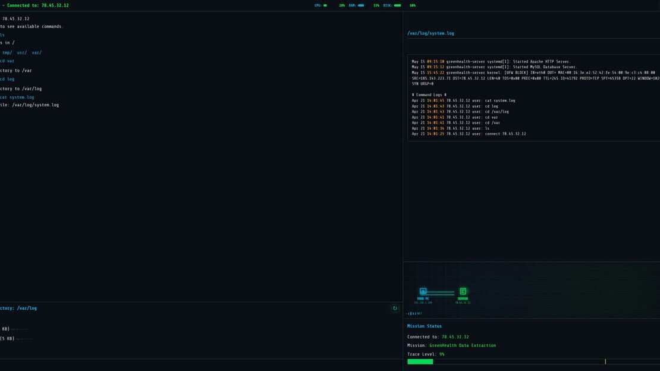This screenshot has height=371, width=660.
Task: Click the 'cd var' command in the terminal
Action: (x=7, y=61)
